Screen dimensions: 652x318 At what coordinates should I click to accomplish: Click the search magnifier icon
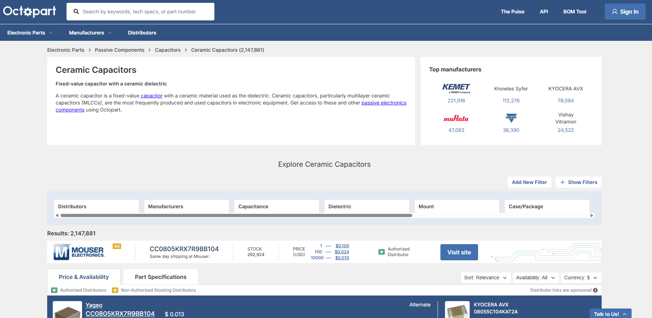tap(76, 12)
